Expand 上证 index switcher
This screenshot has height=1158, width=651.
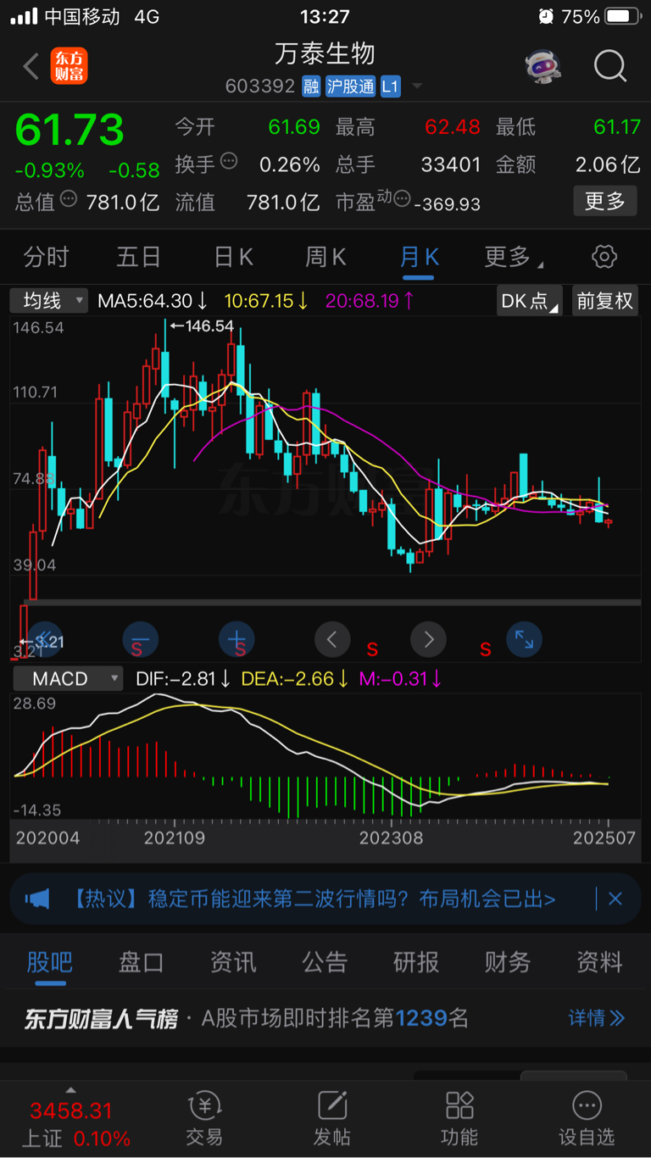(x=71, y=1090)
